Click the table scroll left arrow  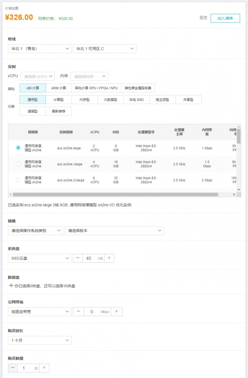10,195
